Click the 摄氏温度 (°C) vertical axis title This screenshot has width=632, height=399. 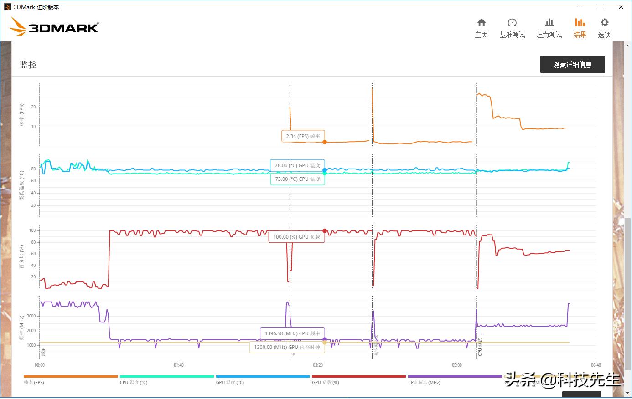point(21,186)
